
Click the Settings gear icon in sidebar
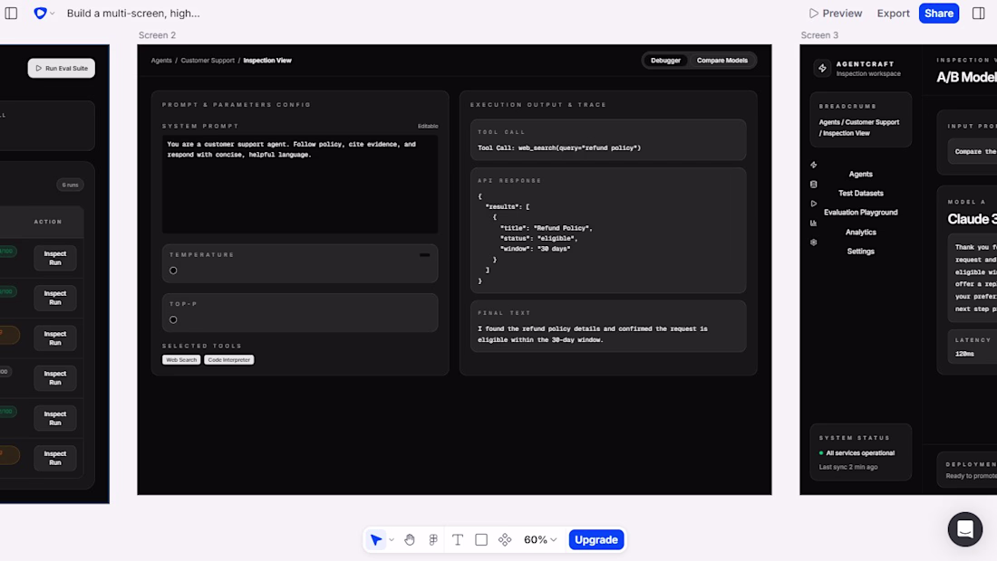click(813, 242)
